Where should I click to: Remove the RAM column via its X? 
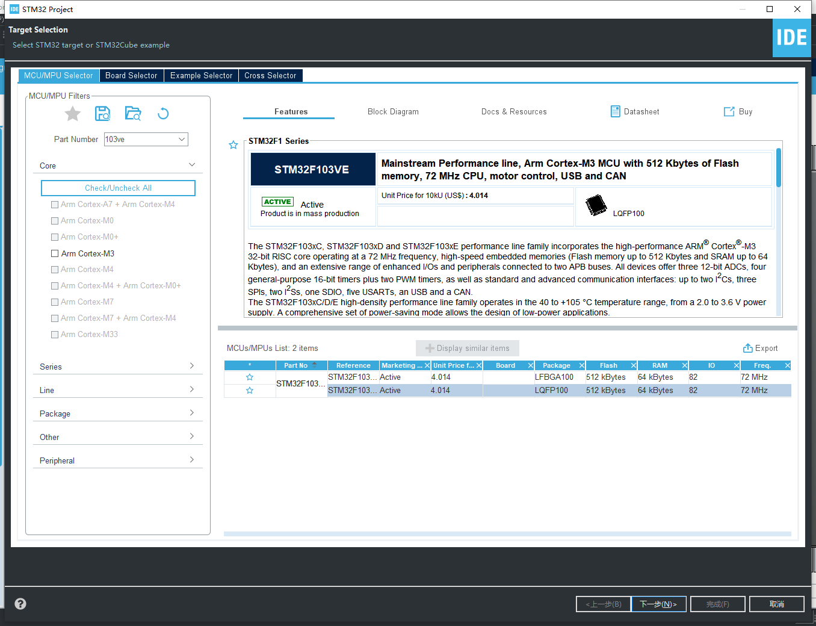click(x=685, y=365)
